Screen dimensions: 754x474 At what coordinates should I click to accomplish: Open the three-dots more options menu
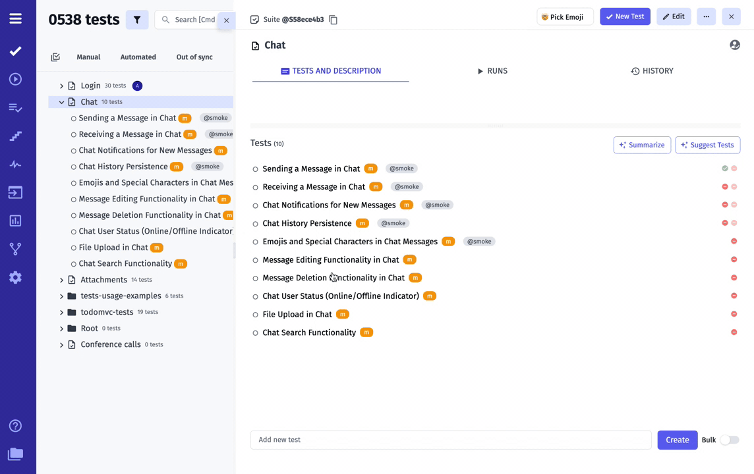[x=706, y=17]
